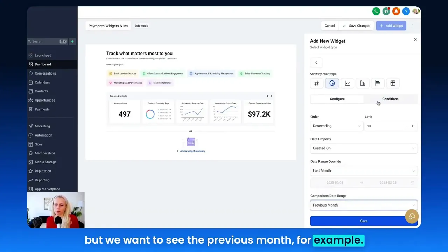Open Launchpad in the sidebar

click(x=52, y=55)
